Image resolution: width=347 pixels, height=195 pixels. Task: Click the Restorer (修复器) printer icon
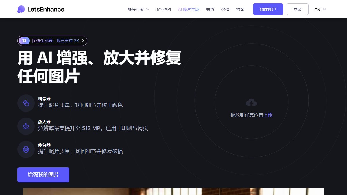26,149
